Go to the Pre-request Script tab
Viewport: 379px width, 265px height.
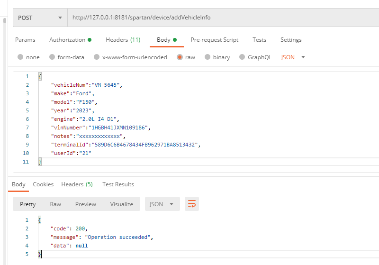214,40
